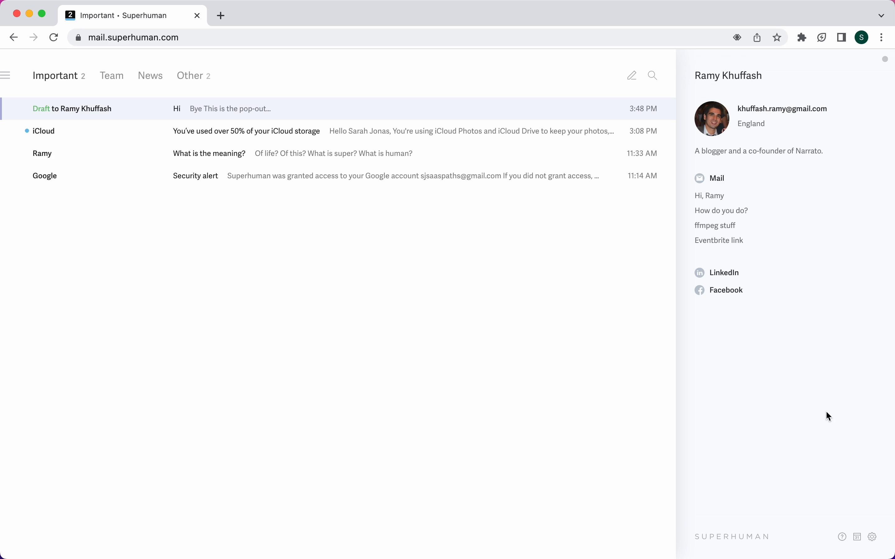Open the iCloud storage email

point(246,131)
